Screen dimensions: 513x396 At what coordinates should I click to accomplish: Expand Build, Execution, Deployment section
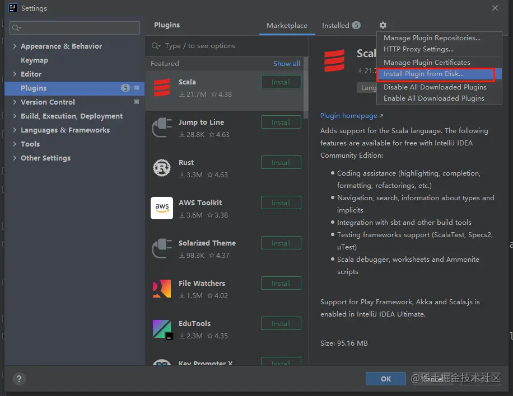15,116
